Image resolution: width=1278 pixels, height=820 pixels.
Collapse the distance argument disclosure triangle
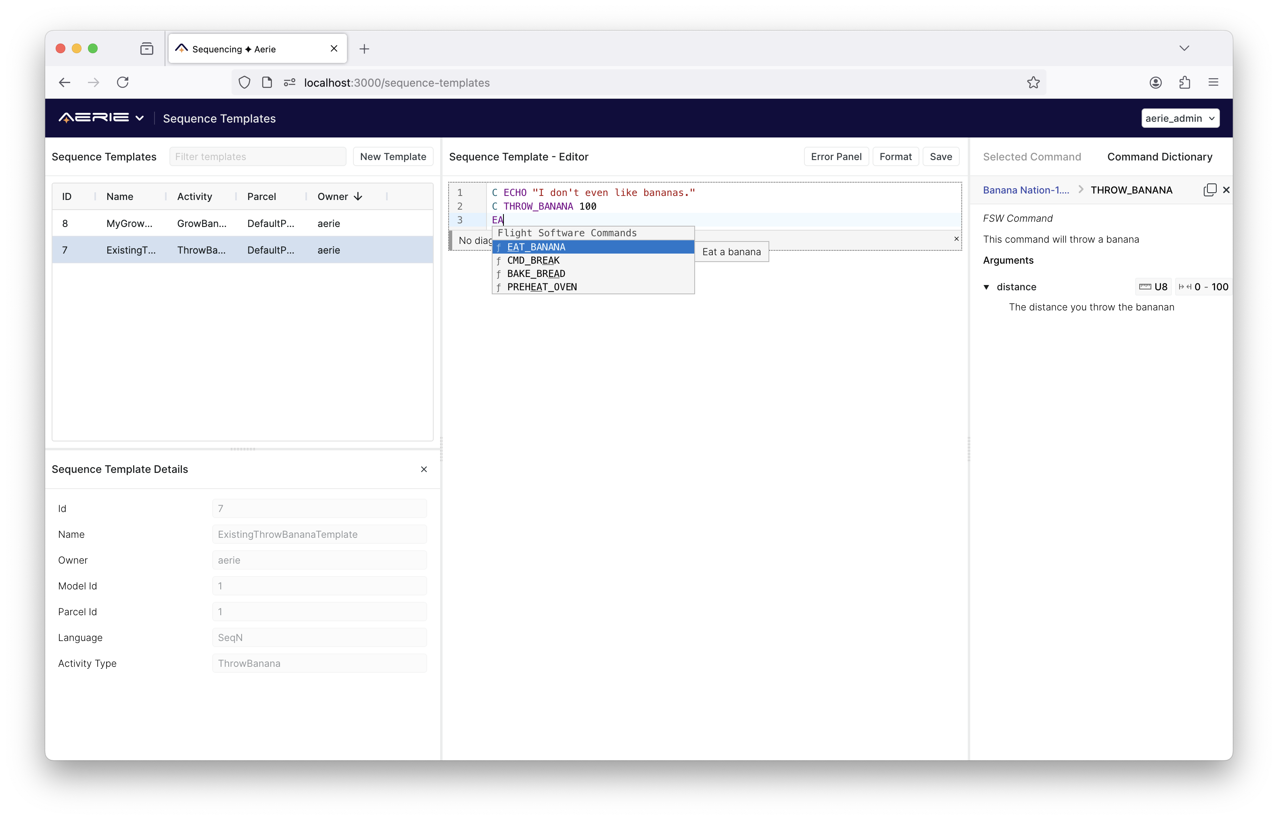(986, 287)
